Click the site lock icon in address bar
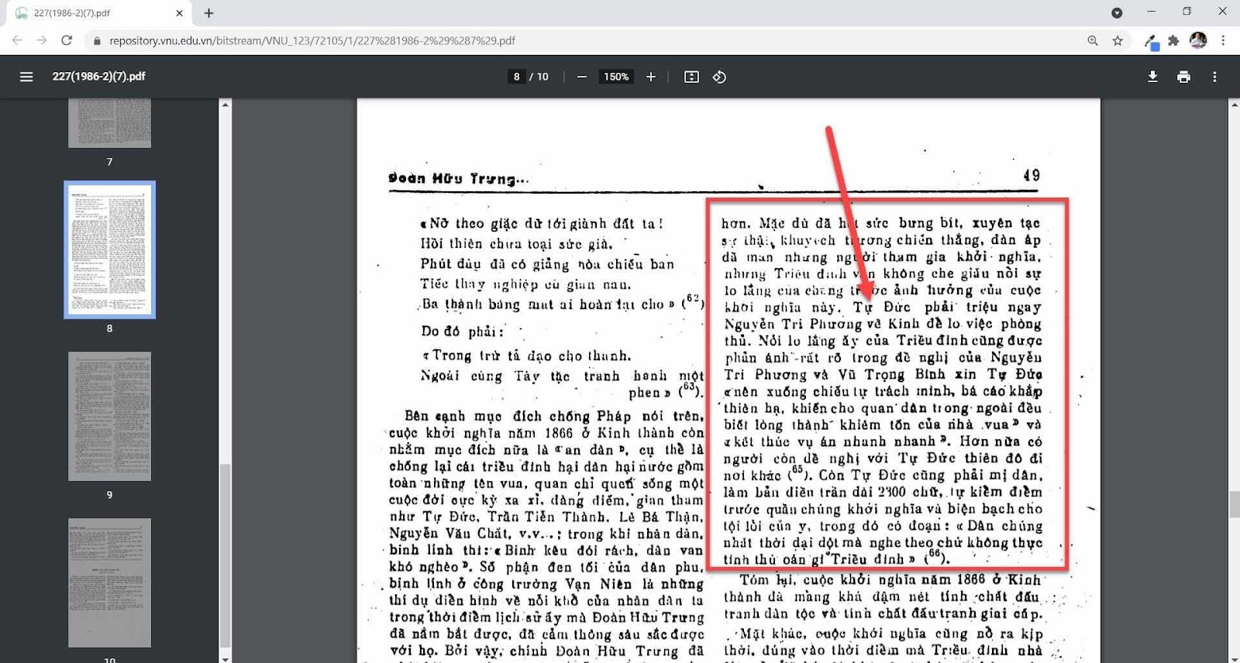The image size is (1240, 663). point(97,40)
